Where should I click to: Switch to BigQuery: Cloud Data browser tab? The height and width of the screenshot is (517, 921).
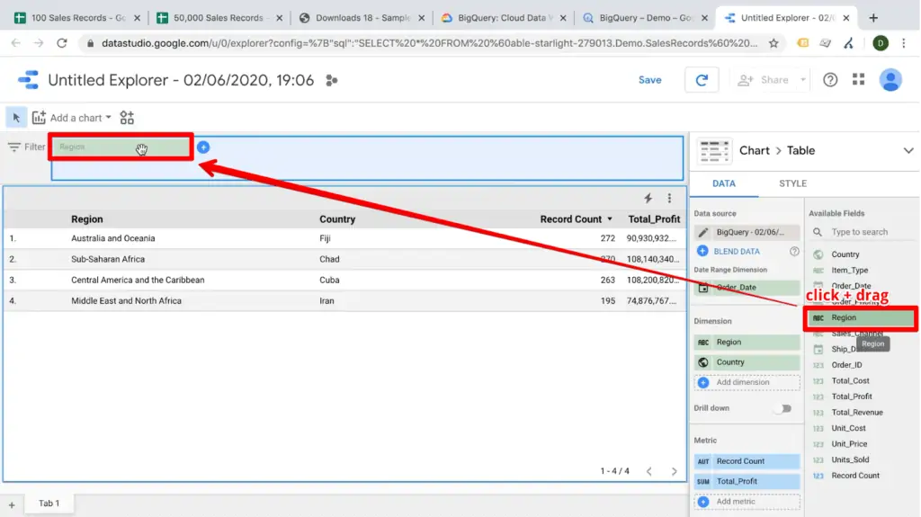point(504,18)
